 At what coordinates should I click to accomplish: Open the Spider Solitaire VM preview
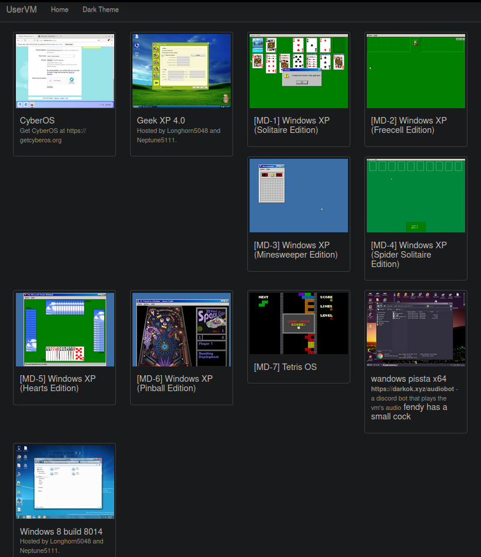[416, 195]
